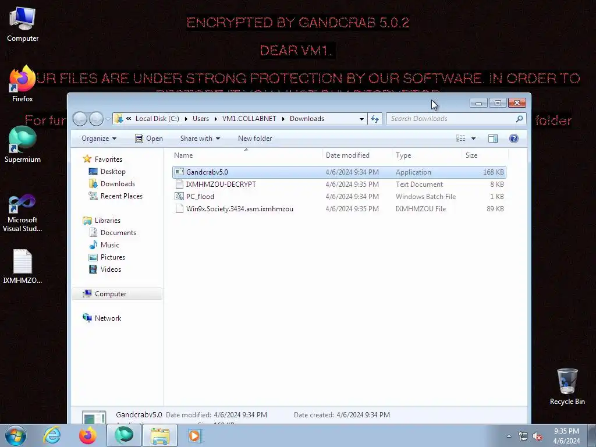
Task: Open the recent pages dropdown by nav arrows
Action: pos(108,119)
